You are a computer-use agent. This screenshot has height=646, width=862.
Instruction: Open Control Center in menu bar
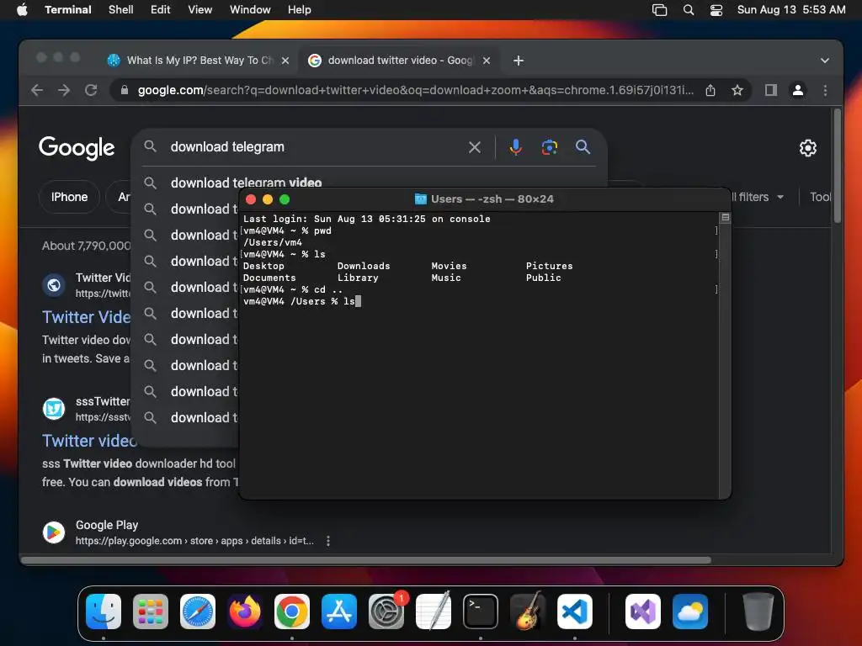pyautogui.click(x=716, y=10)
